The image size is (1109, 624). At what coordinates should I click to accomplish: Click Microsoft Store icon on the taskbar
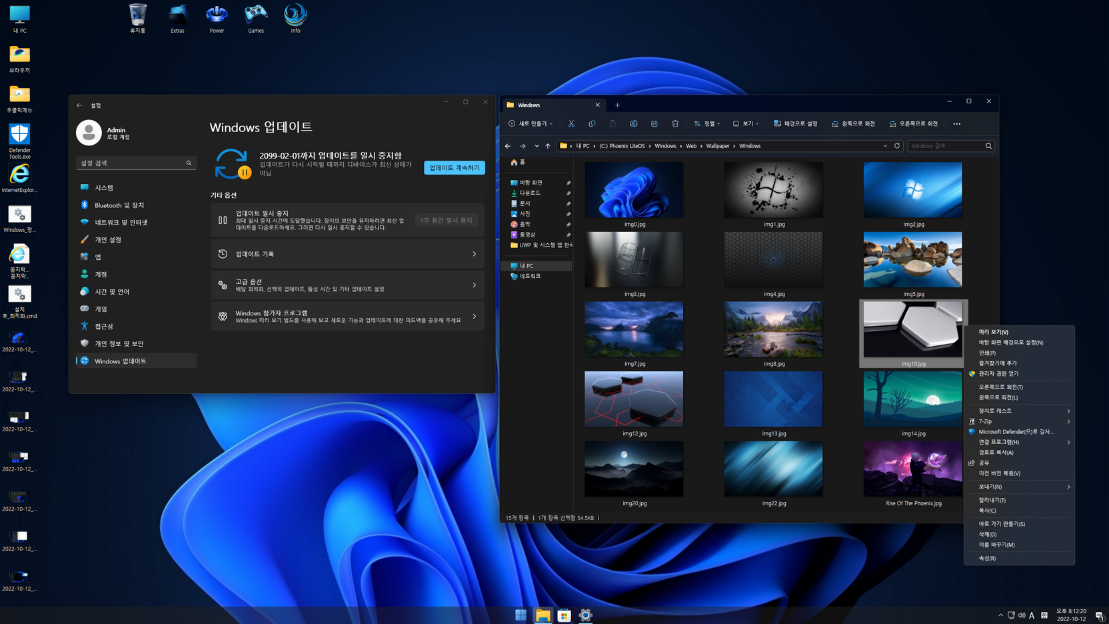point(564,615)
